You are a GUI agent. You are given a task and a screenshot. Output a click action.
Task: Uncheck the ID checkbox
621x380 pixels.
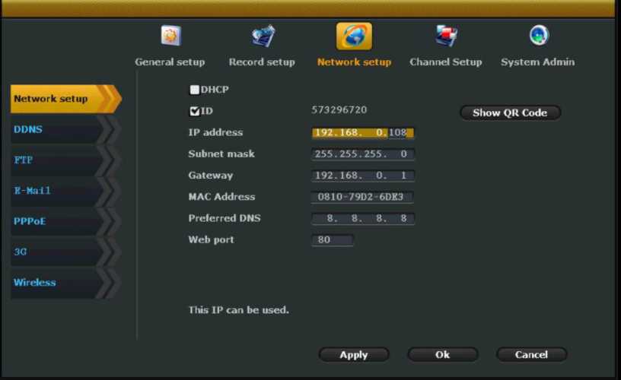195,111
